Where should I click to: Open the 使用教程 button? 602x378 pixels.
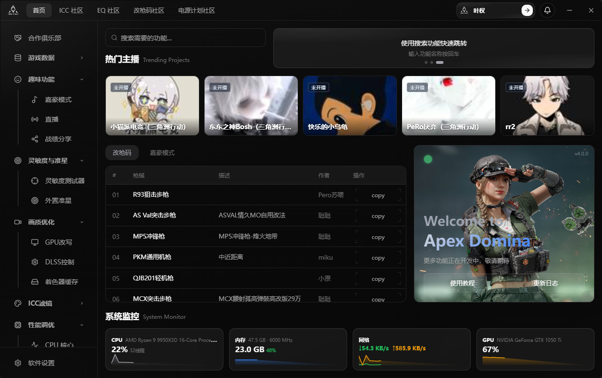point(462,283)
